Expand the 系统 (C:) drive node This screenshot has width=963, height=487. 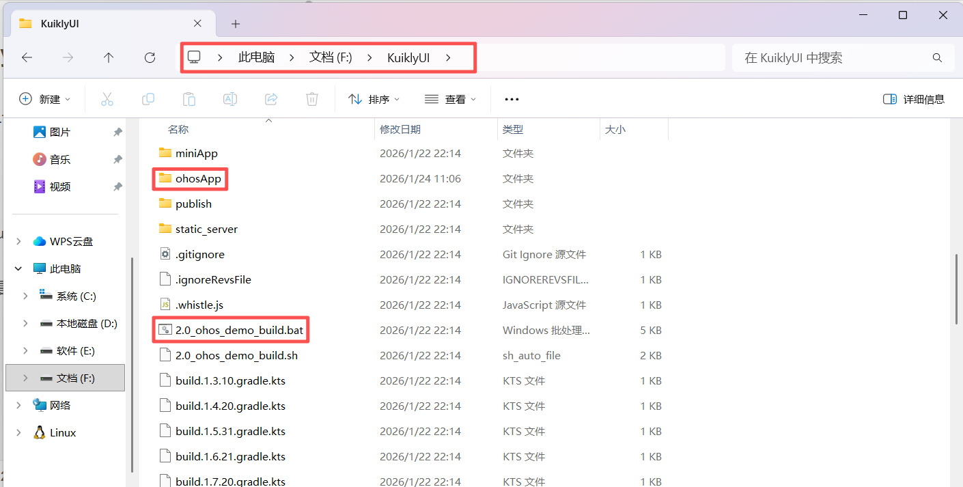pos(25,296)
